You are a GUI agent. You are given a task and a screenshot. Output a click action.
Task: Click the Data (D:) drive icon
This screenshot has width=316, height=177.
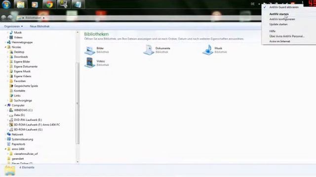(x=11, y=115)
